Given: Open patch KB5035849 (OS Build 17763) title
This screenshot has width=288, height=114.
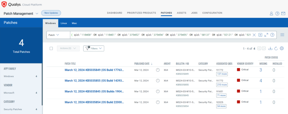Looking at the screenshot, I should coord(94,70).
